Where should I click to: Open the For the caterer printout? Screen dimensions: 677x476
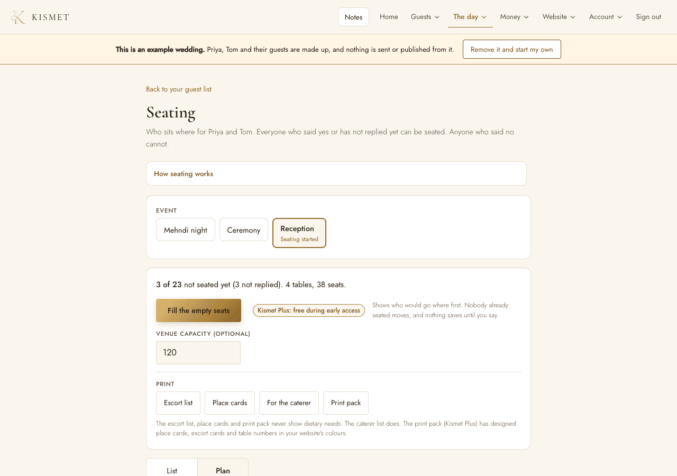(x=289, y=403)
